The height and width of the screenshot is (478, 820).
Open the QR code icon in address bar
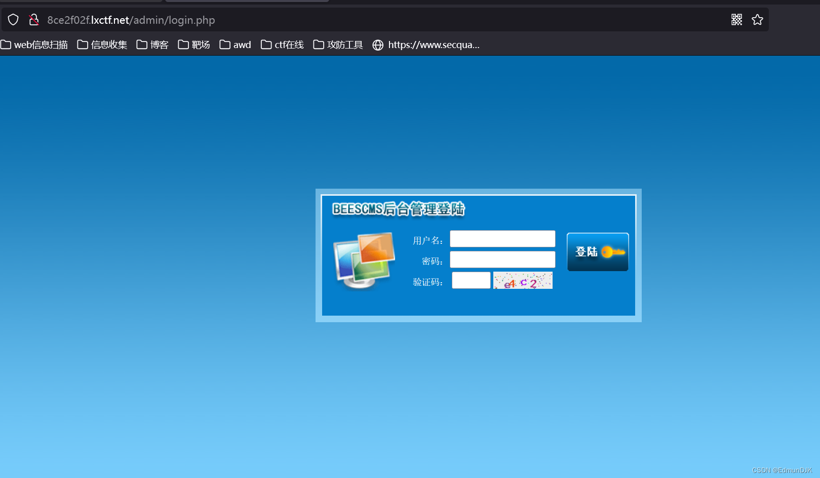(736, 20)
